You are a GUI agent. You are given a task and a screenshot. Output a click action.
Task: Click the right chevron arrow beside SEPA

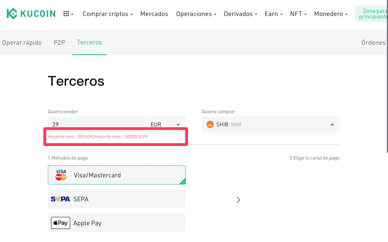pyautogui.click(x=238, y=200)
